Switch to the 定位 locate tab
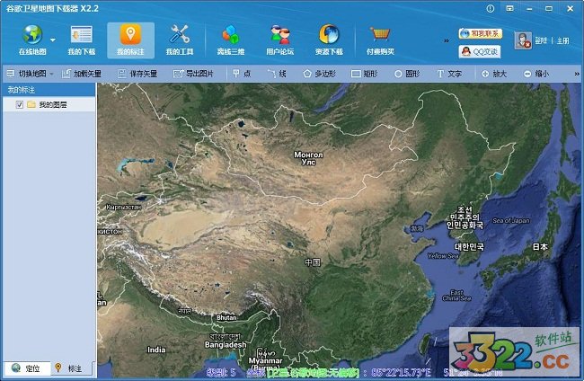Image resolution: width=584 pixels, height=381 pixels. tap(26, 368)
